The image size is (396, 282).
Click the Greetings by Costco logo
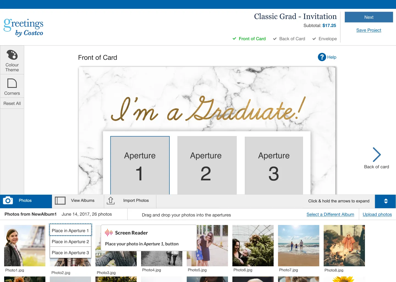click(x=24, y=28)
